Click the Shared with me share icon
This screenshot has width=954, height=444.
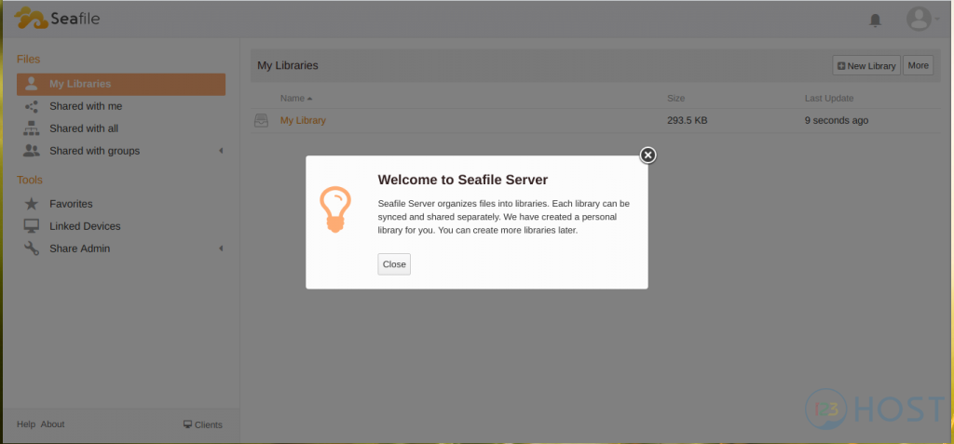[31, 106]
